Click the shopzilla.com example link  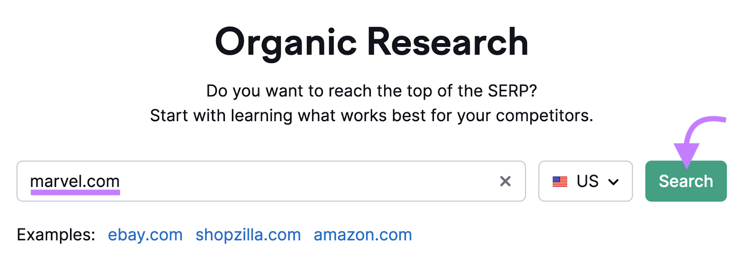(x=248, y=235)
